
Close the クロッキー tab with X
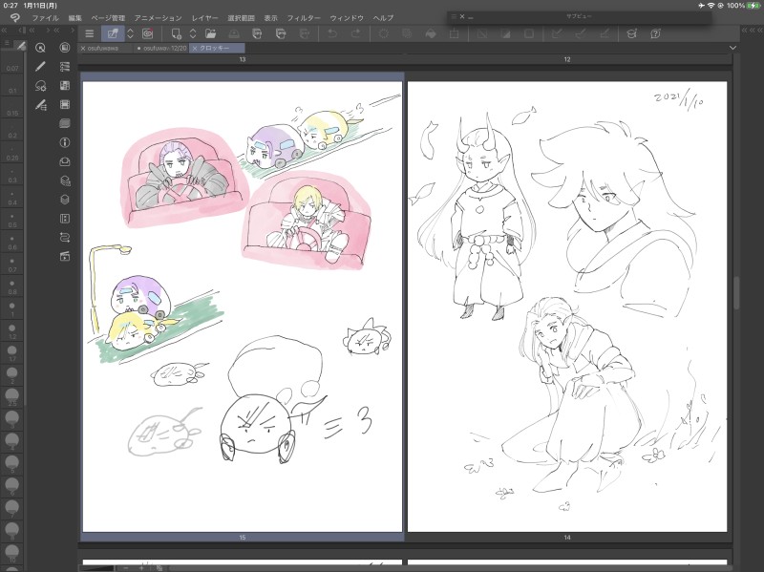pyautogui.click(x=195, y=49)
